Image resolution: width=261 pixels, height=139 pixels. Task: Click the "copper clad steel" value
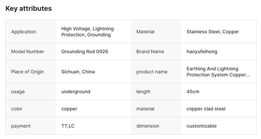coord(206,109)
